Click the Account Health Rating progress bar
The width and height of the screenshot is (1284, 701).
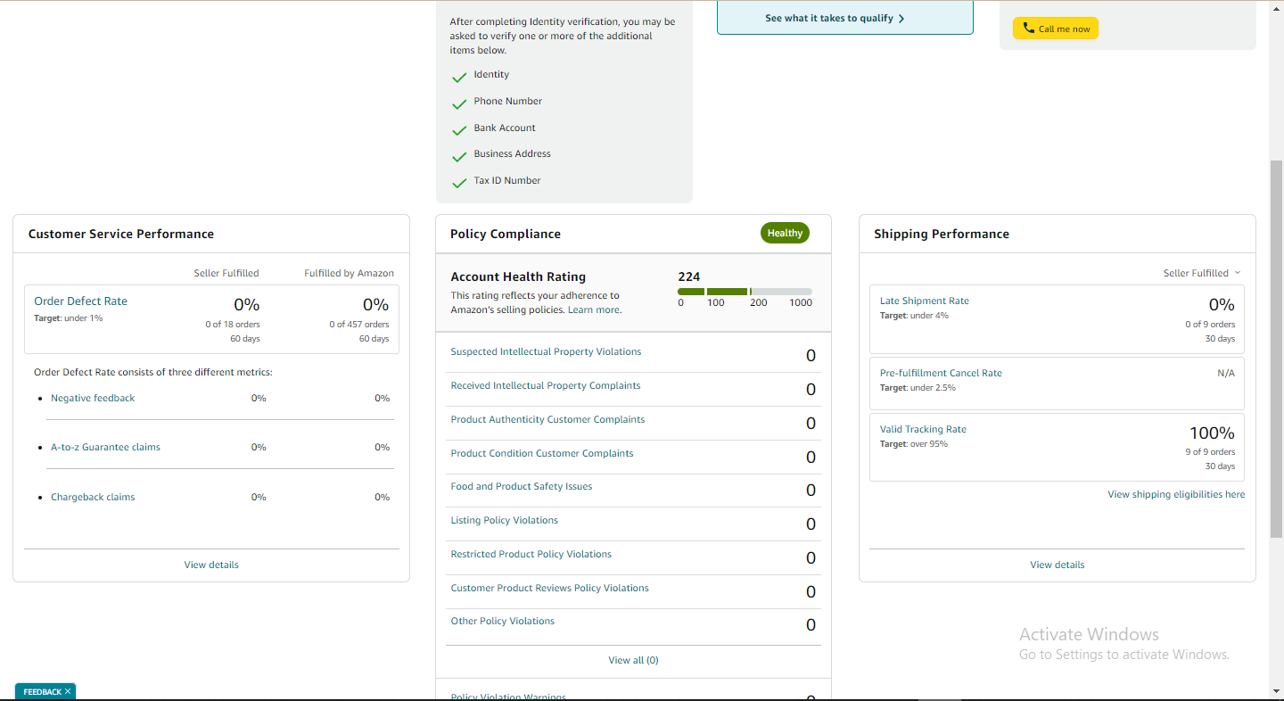coord(745,292)
